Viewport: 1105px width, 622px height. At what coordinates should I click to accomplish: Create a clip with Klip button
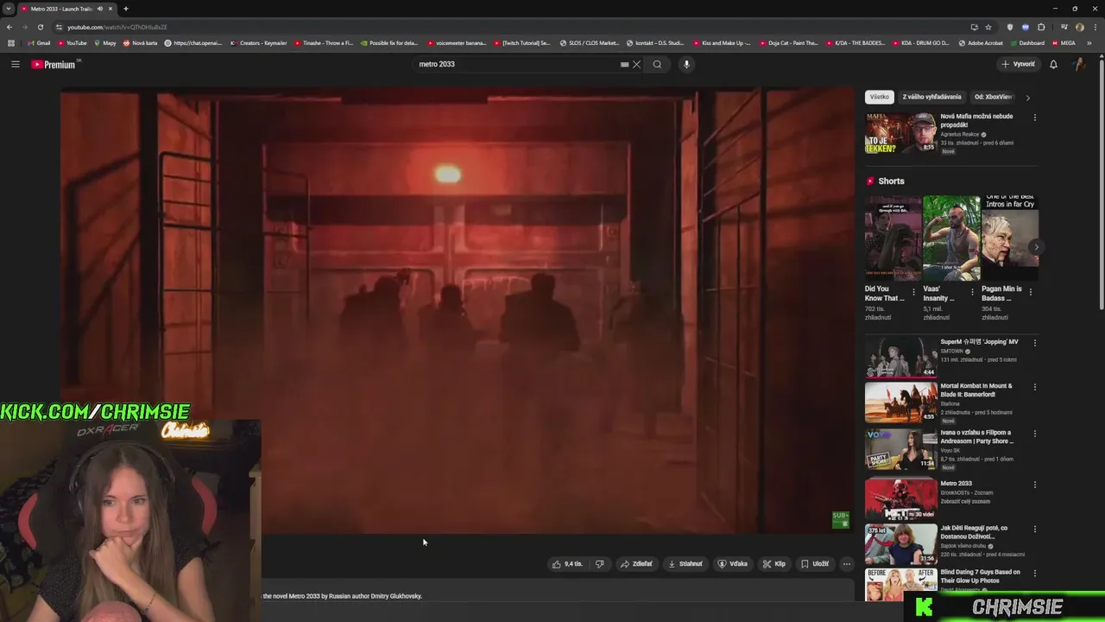(x=774, y=564)
